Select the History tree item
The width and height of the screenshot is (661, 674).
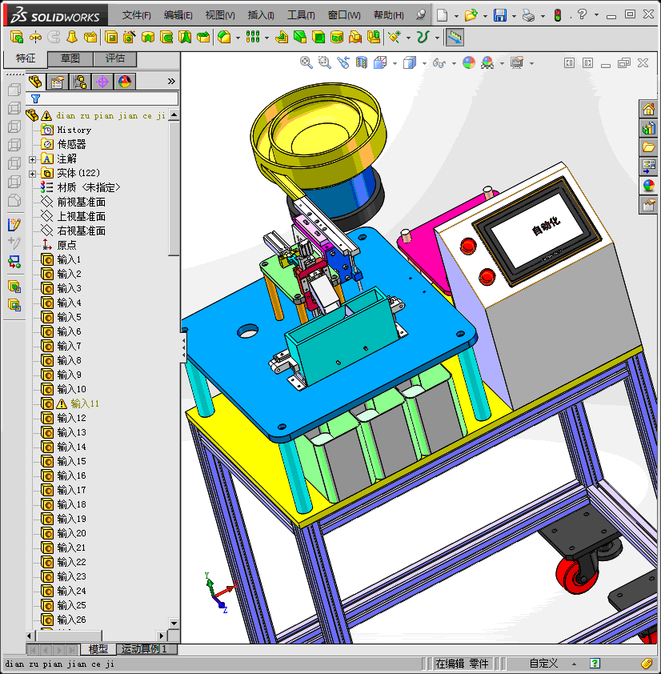click(x=74, y=130)
